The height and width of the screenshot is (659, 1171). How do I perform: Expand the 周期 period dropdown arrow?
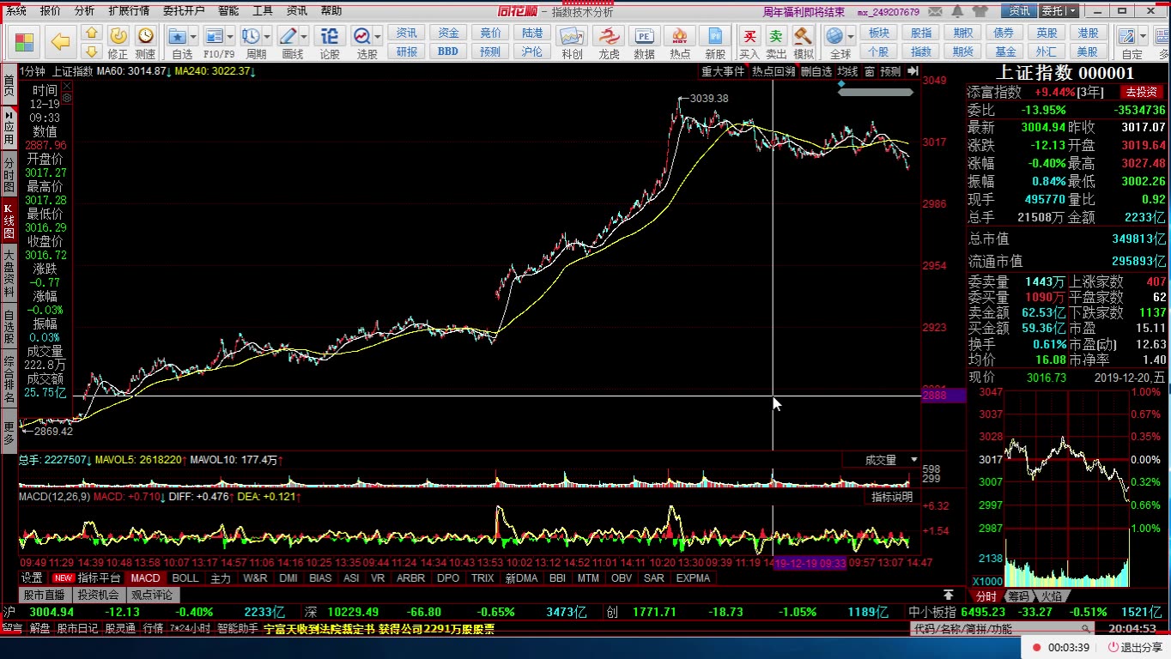(x=267, y=37)
